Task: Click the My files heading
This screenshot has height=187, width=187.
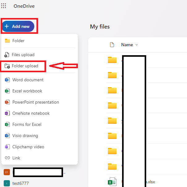Action: pos(100,27)
